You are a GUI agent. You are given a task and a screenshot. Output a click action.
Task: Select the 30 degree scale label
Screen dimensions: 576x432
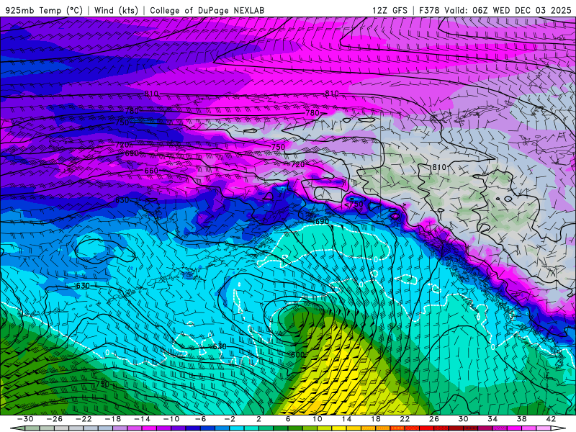pyautogui.click(x=463, y=419)
